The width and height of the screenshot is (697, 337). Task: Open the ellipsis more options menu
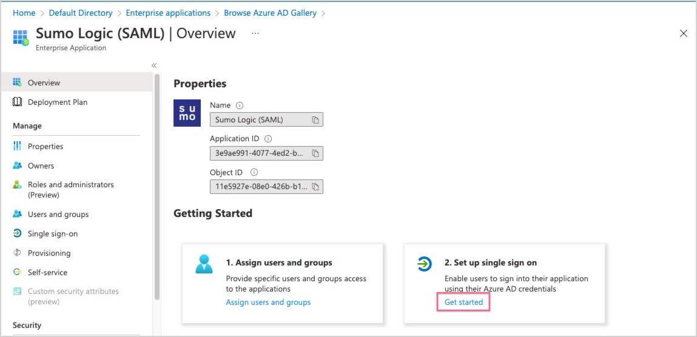click(x=255, y=33)
